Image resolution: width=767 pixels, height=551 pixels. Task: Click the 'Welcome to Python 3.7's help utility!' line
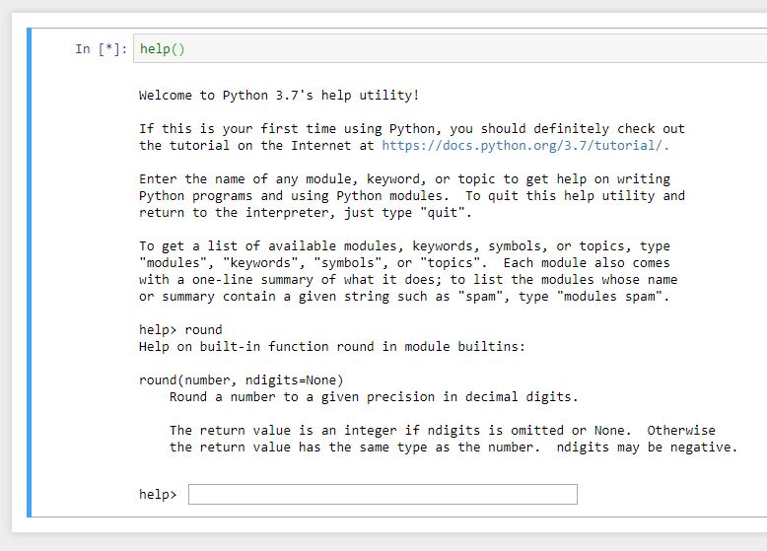279,95
